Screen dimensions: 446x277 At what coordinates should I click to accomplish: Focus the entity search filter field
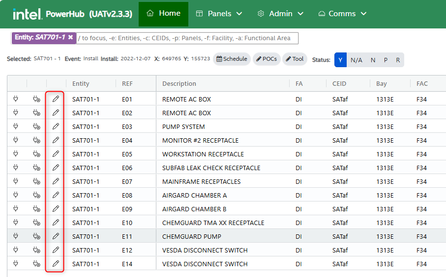187,38
